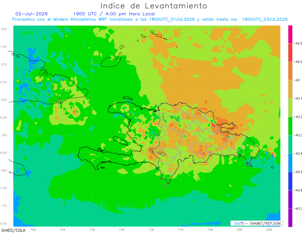The width and height of the screenshot is (302, 233).
Task: Click the "76W" longitude label
Action: (x=33, y=229)
